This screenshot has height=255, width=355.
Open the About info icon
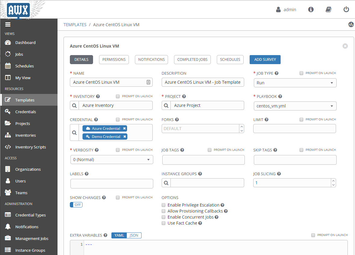[311, 10]
